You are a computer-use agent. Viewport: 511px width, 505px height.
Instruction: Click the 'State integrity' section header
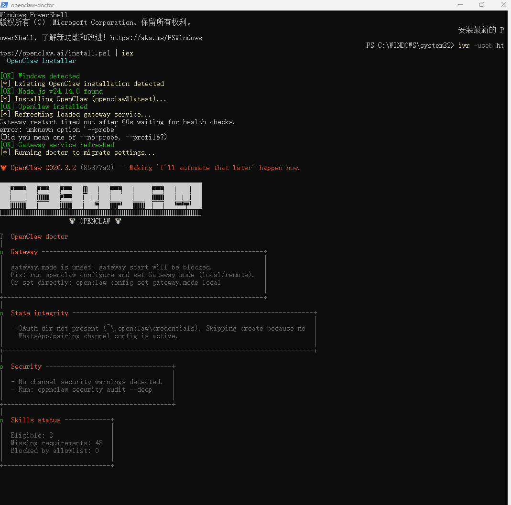pyautogui.click(x=40, y=313)
